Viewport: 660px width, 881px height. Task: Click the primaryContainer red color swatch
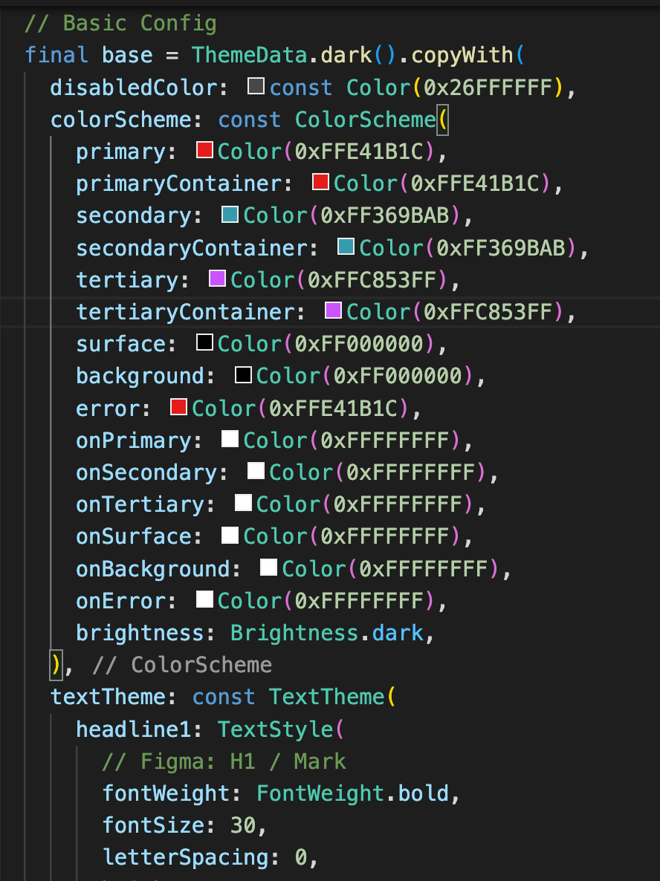pos(320,182)
